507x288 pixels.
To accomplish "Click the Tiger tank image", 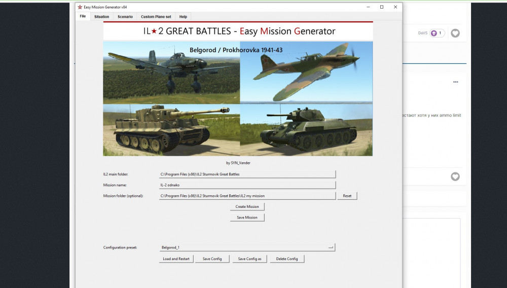I will pos(171,130).
